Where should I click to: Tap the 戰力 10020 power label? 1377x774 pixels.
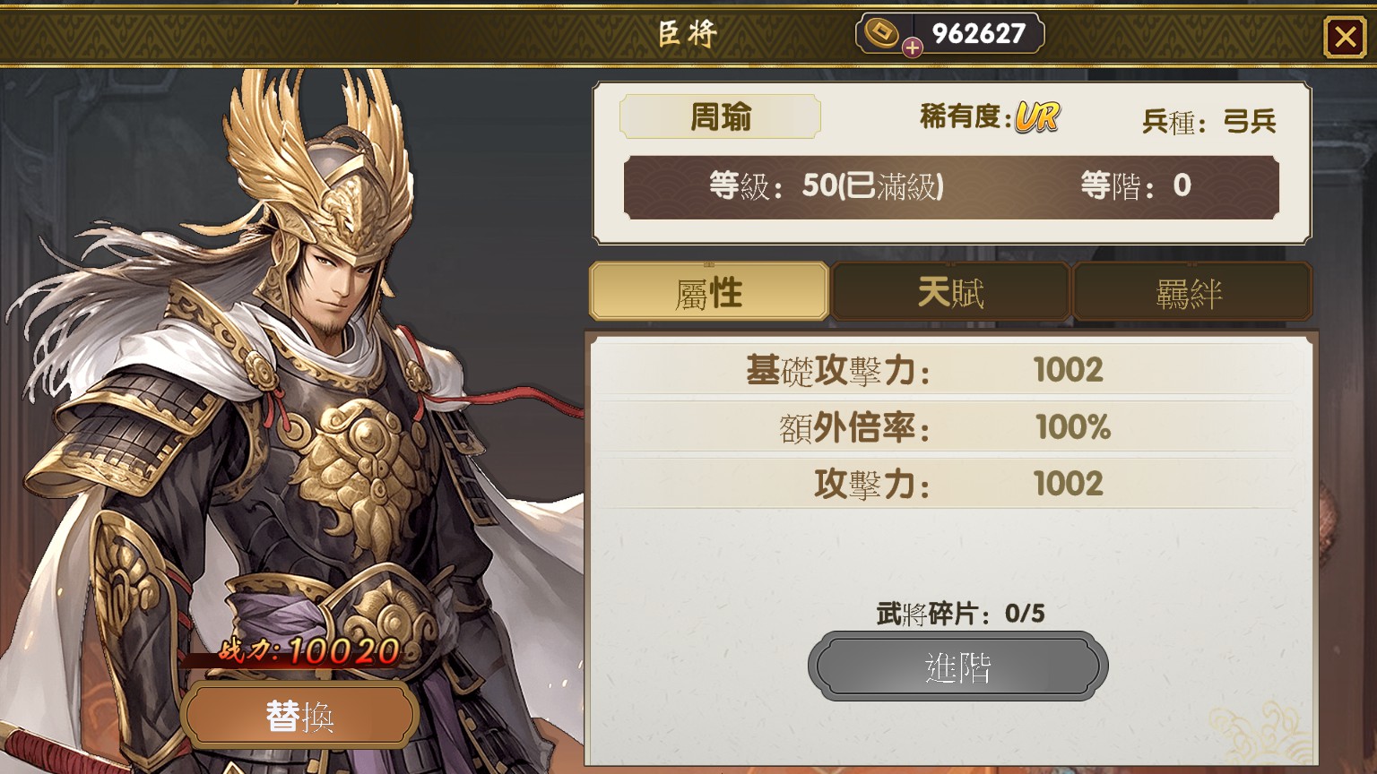point(310,649)
